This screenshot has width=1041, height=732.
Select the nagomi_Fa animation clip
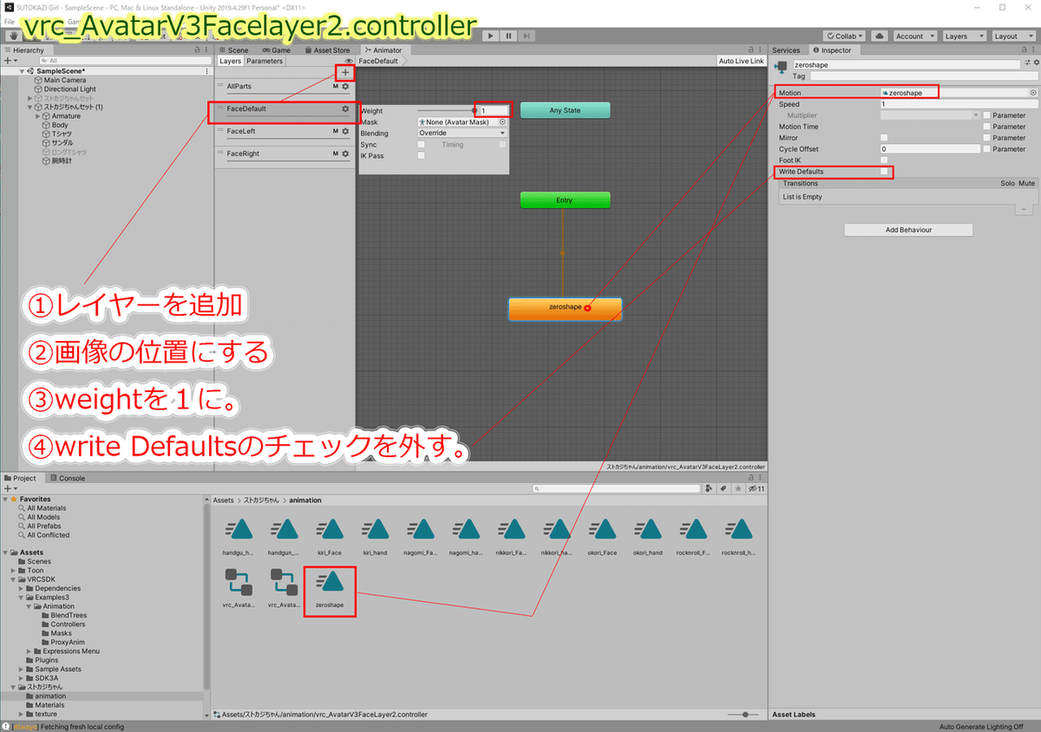click(421, 535)
